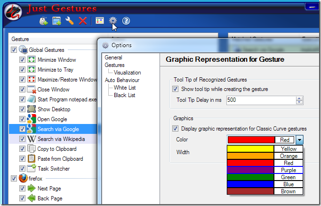Select Purple from the color list

[265, 170]
